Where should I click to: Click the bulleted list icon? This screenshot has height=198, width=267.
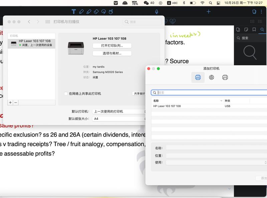260,21
